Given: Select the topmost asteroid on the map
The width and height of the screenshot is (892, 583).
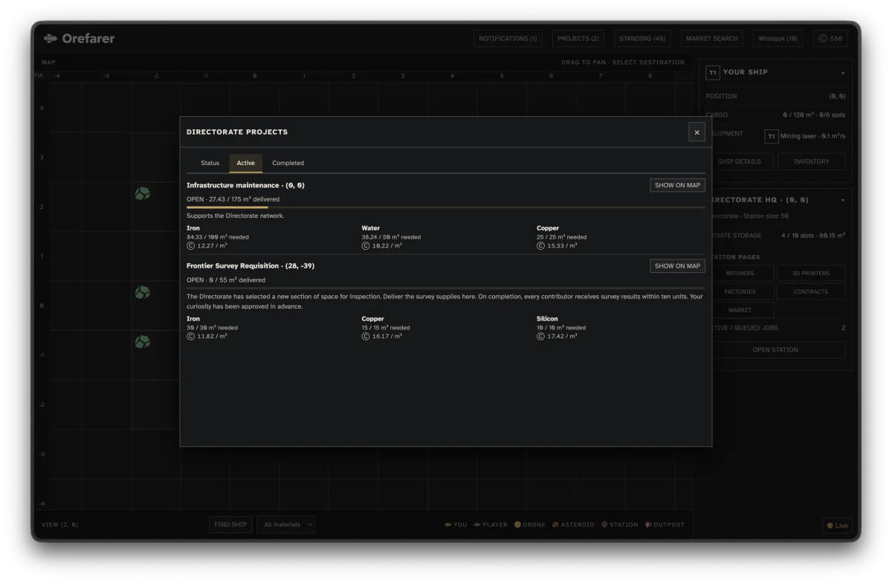Looking at the screenshot, I should tap(143, 193).
